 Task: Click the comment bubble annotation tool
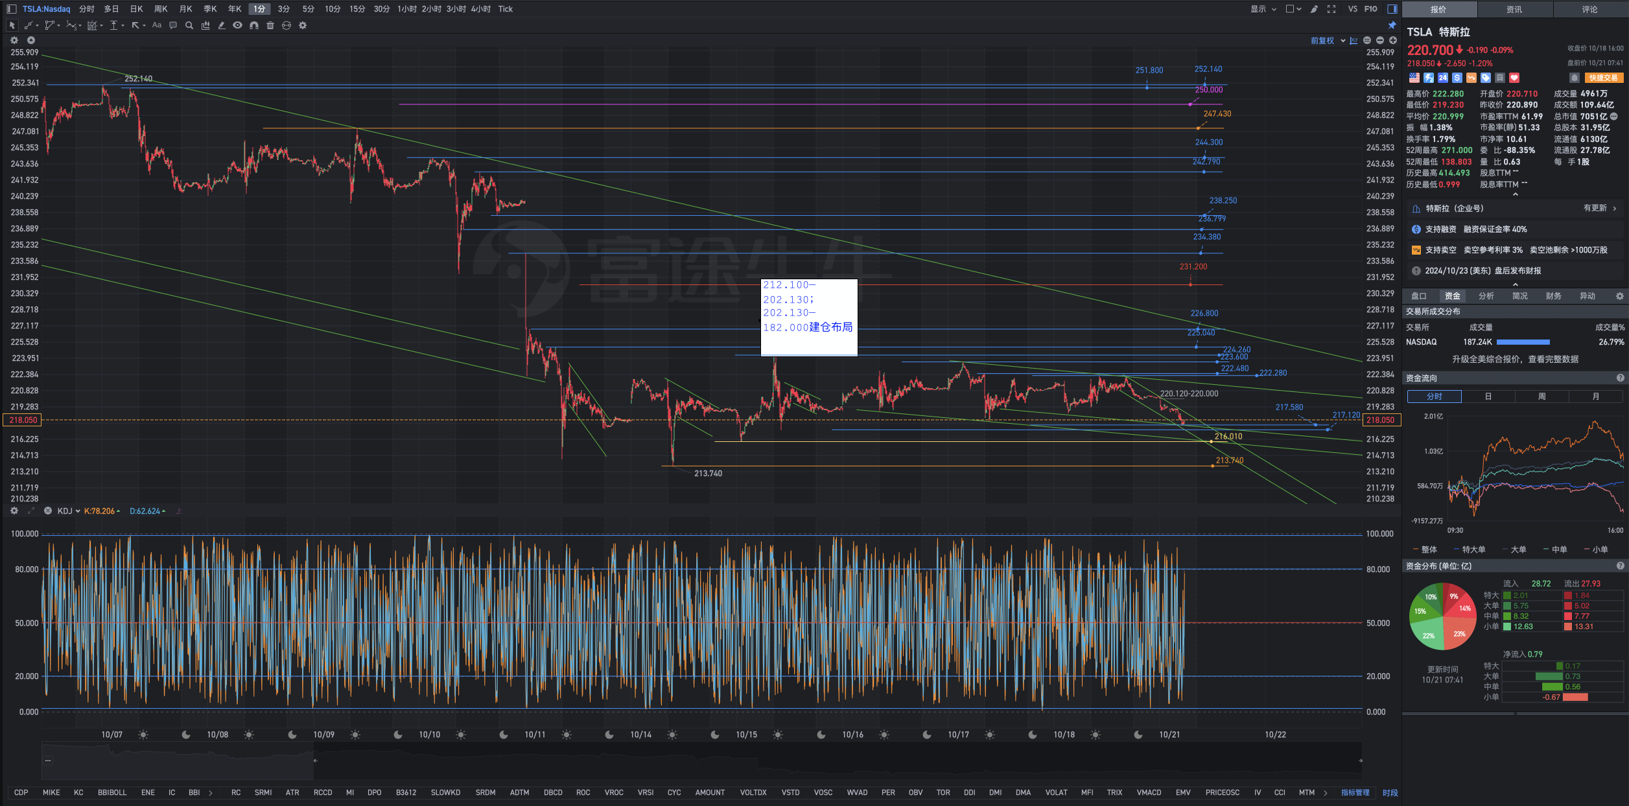tap(173, 25)
